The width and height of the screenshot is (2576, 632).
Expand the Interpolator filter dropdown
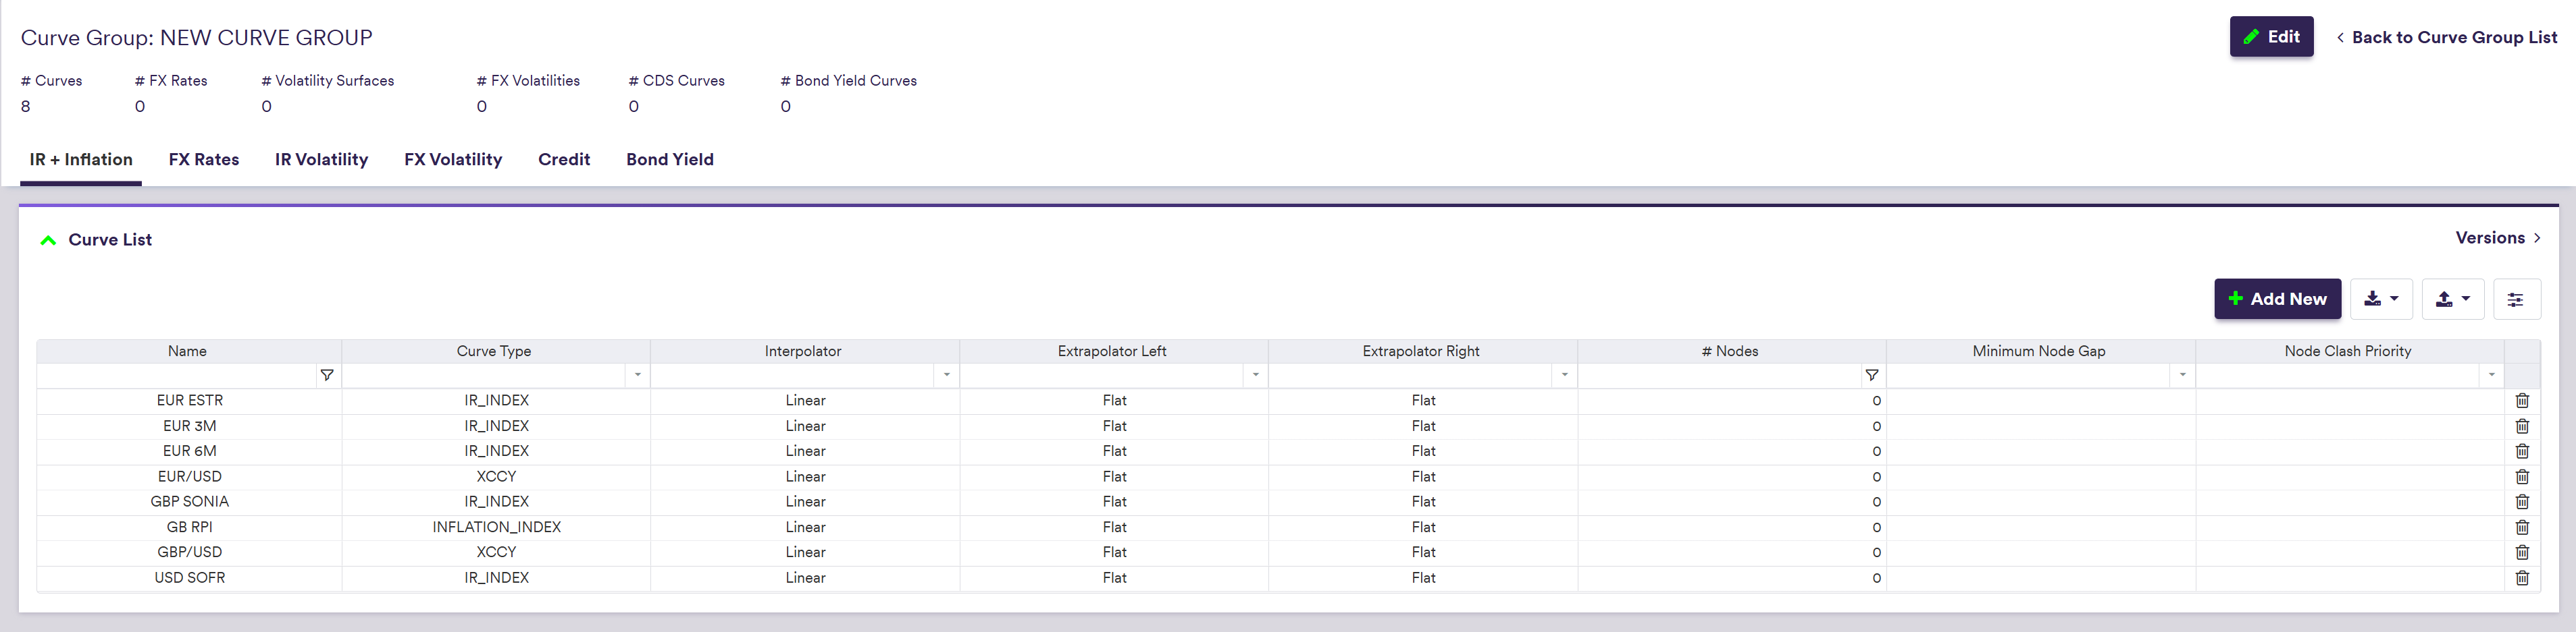tap(947, 376)
